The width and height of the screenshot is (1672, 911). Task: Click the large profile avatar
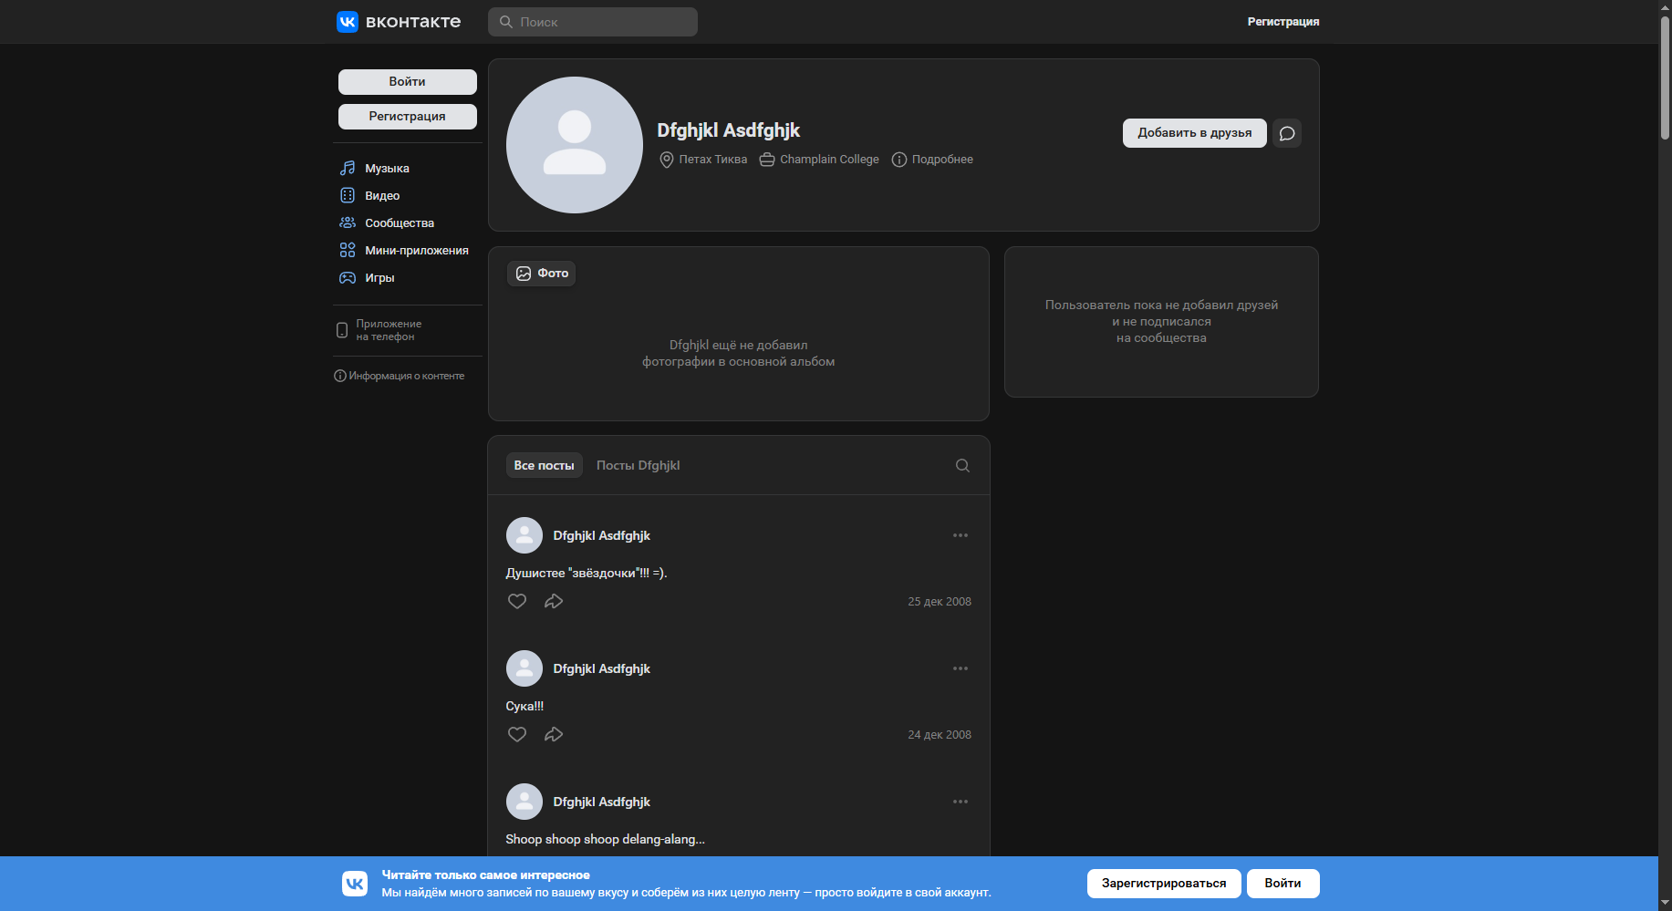coord(575,145)
